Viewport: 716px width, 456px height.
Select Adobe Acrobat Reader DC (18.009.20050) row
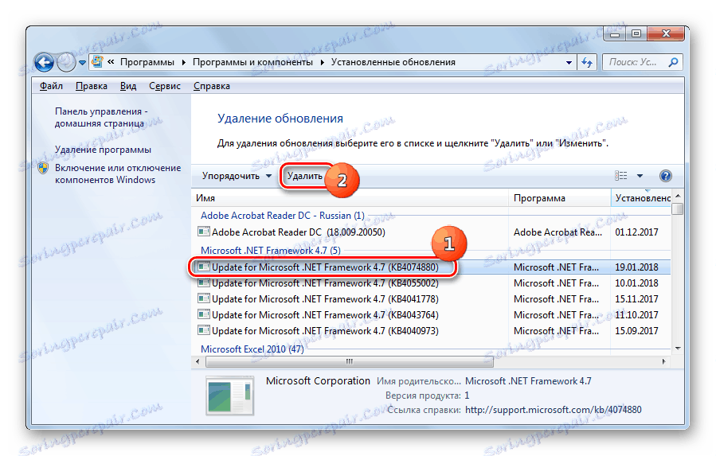[x=431, y=232]
